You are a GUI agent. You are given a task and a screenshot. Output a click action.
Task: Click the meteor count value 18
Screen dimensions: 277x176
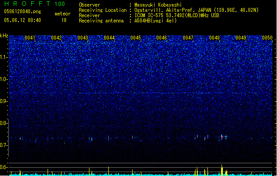[64, 20]
